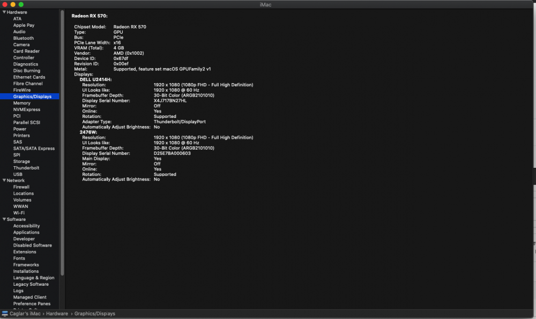Choose WWAN in the sidebar

(x=20, y=206)
